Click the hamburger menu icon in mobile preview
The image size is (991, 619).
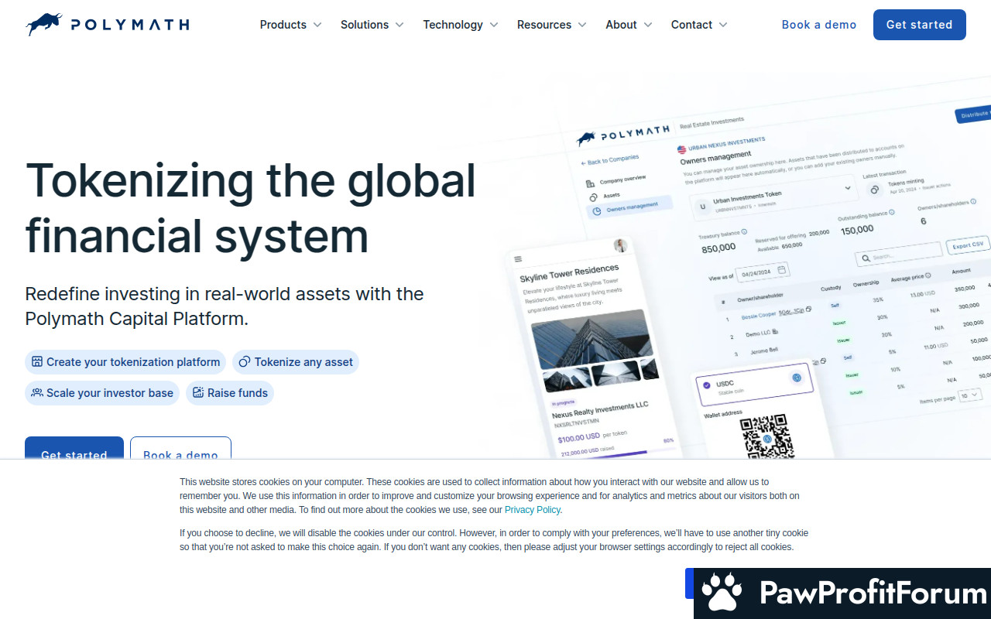point(518,259)
